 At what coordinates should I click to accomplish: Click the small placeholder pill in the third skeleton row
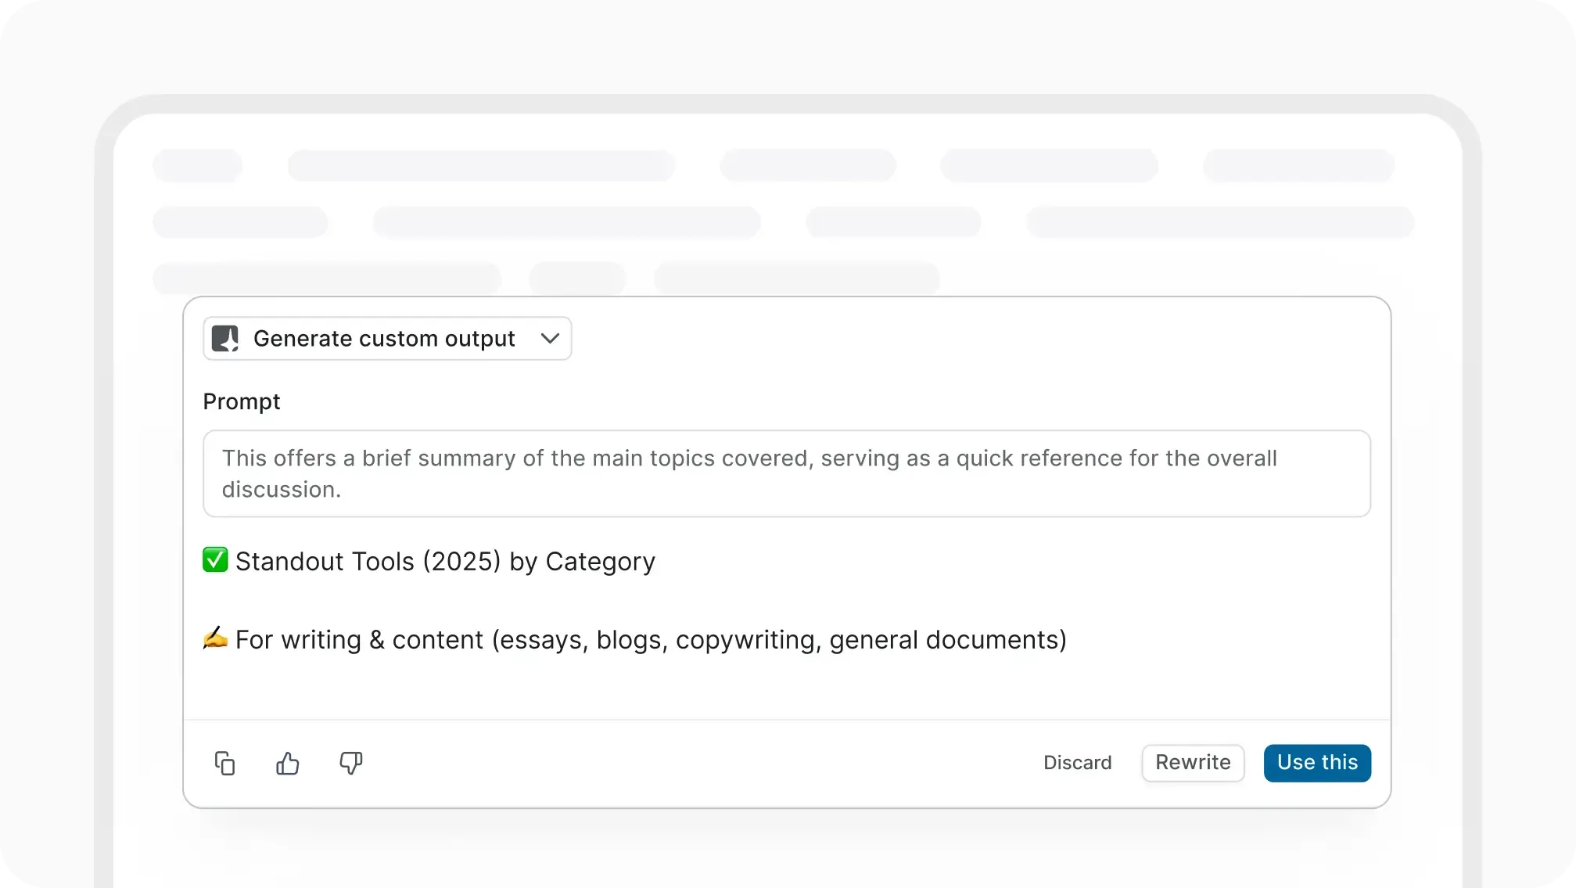(577, 279)
